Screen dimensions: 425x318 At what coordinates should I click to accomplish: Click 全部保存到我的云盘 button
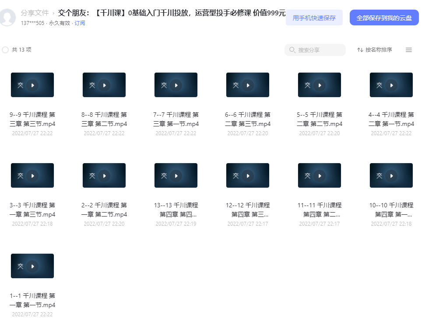384,17
